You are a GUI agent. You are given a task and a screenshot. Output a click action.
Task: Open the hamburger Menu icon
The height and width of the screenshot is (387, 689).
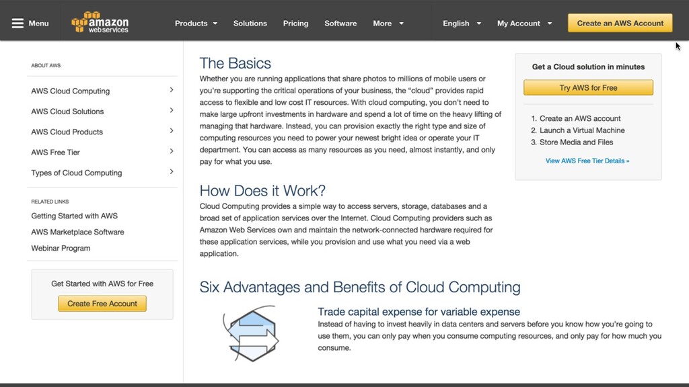point(17,24)
